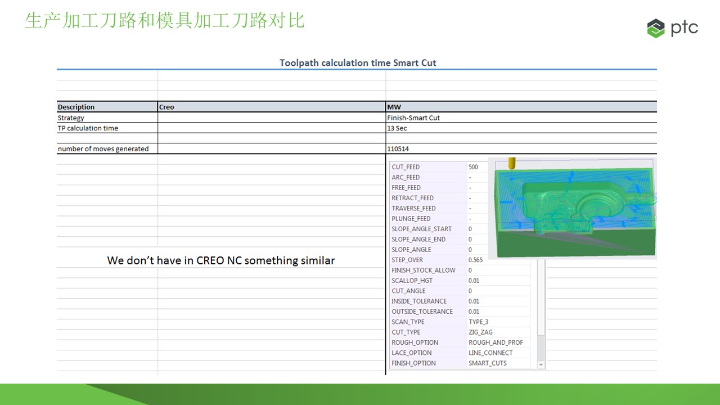Select the INSIDE_TOLERANCE parameter name

click(419, 301)
